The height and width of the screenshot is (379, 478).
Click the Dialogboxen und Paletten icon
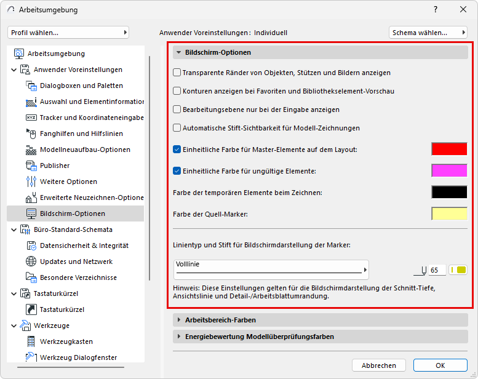[x=31, y=86]
